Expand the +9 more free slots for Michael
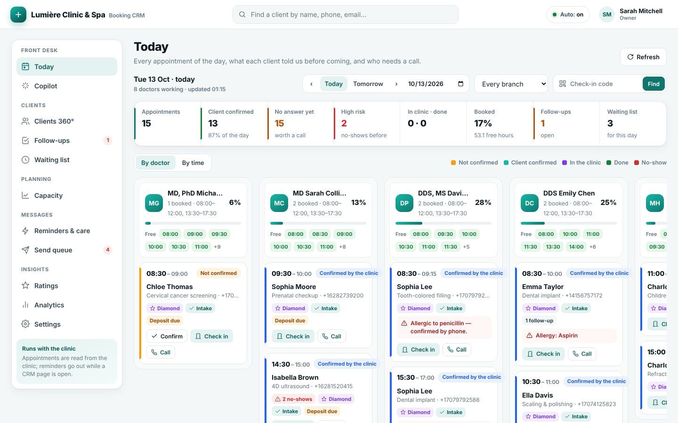 (x=217, y=247)
